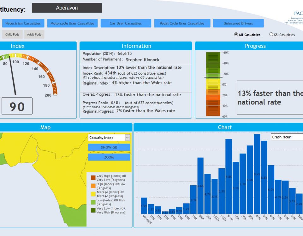This screenshot has height=236, width=303.
Task: Click the SHOW GB map button
Action: pyautogui.click(x=109, y=147)
